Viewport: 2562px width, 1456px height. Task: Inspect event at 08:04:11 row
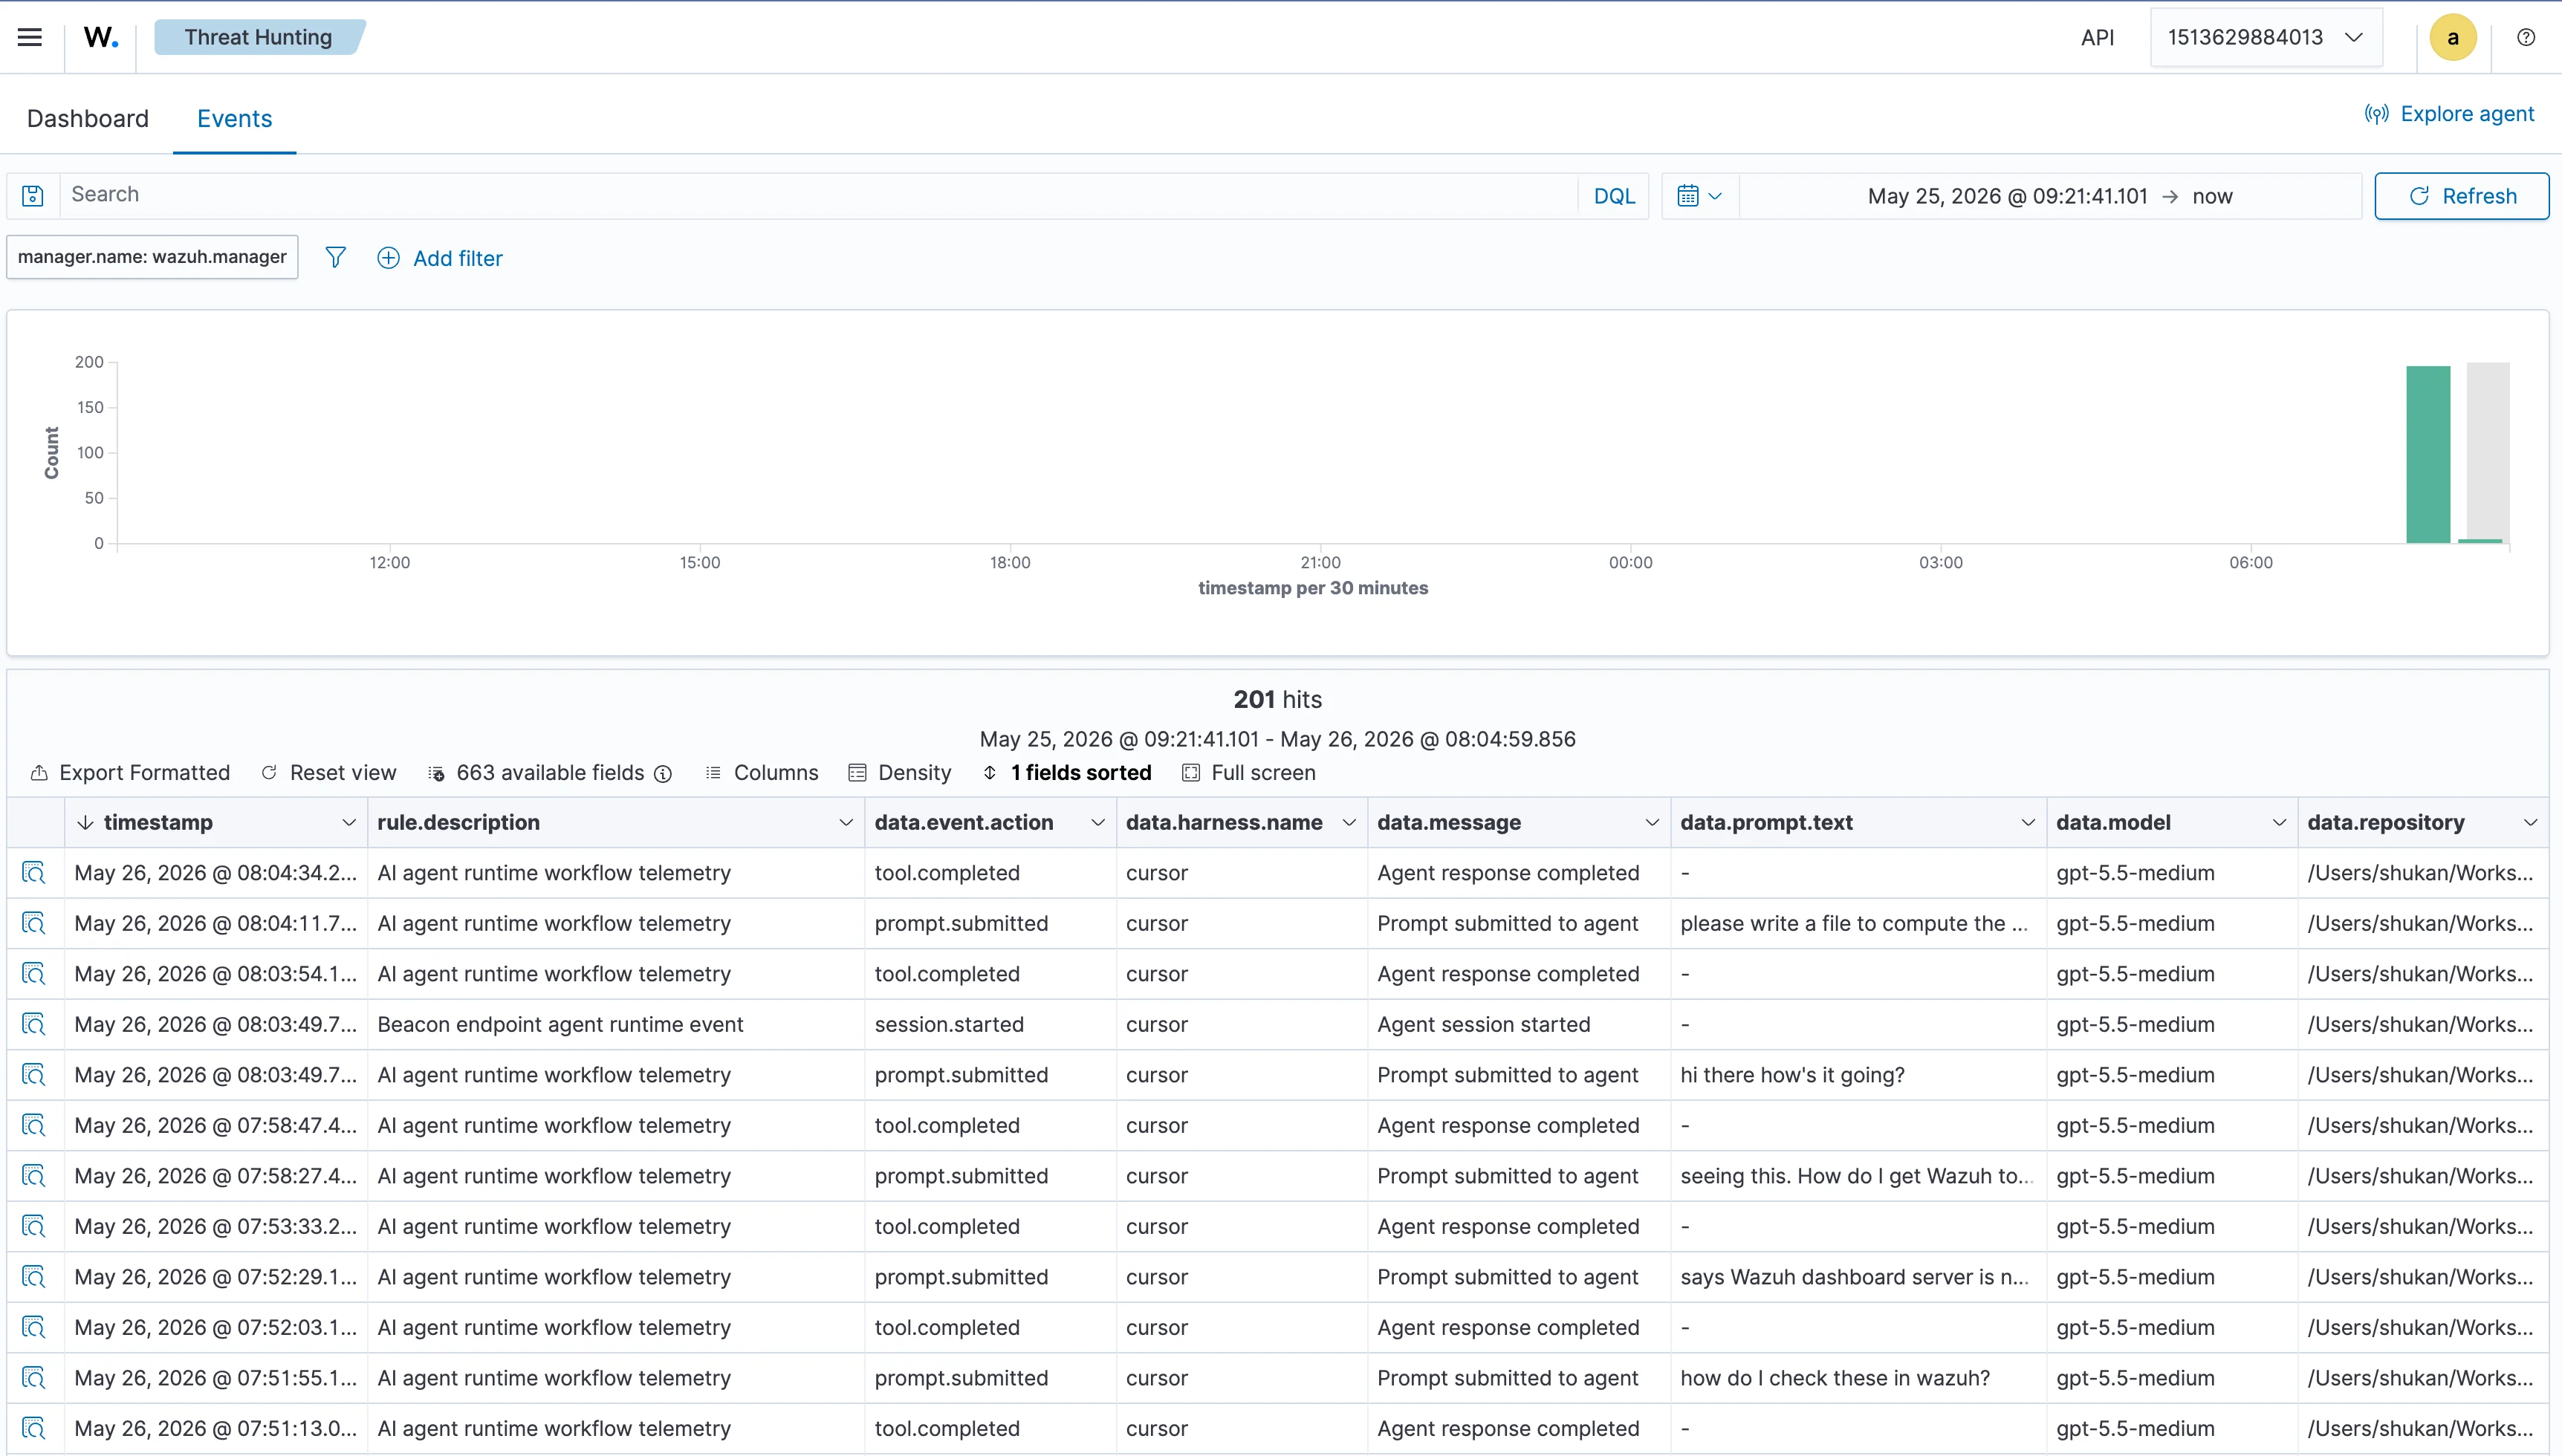point(34,924)
